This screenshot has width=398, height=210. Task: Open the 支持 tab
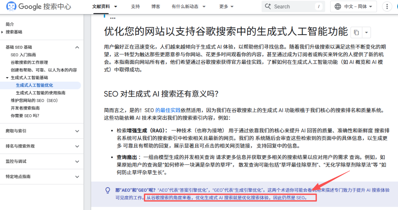(x=135, y=7)
